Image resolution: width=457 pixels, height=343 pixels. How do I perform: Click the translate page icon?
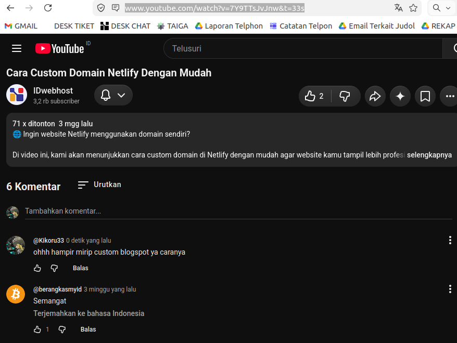(398, 8)
